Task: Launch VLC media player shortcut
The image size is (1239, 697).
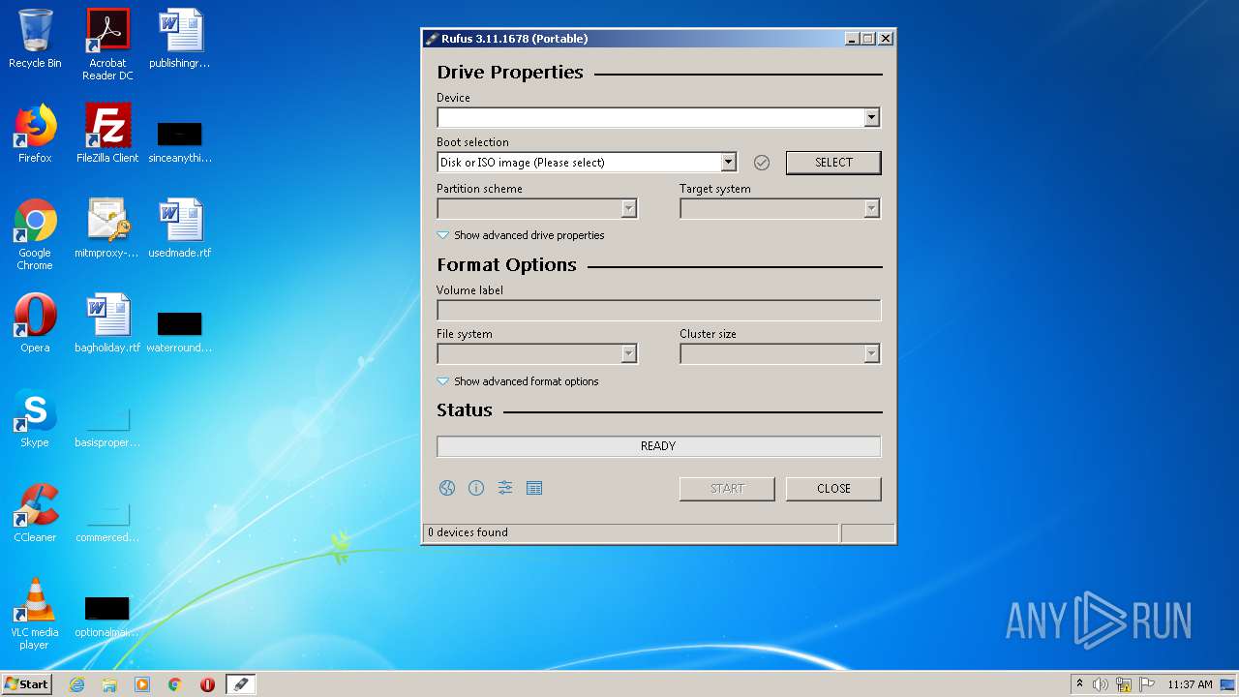Action: click(x=35, y=614)
